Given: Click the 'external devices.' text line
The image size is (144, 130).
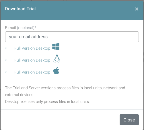Looking at the screenshot, I should point(20,95).
